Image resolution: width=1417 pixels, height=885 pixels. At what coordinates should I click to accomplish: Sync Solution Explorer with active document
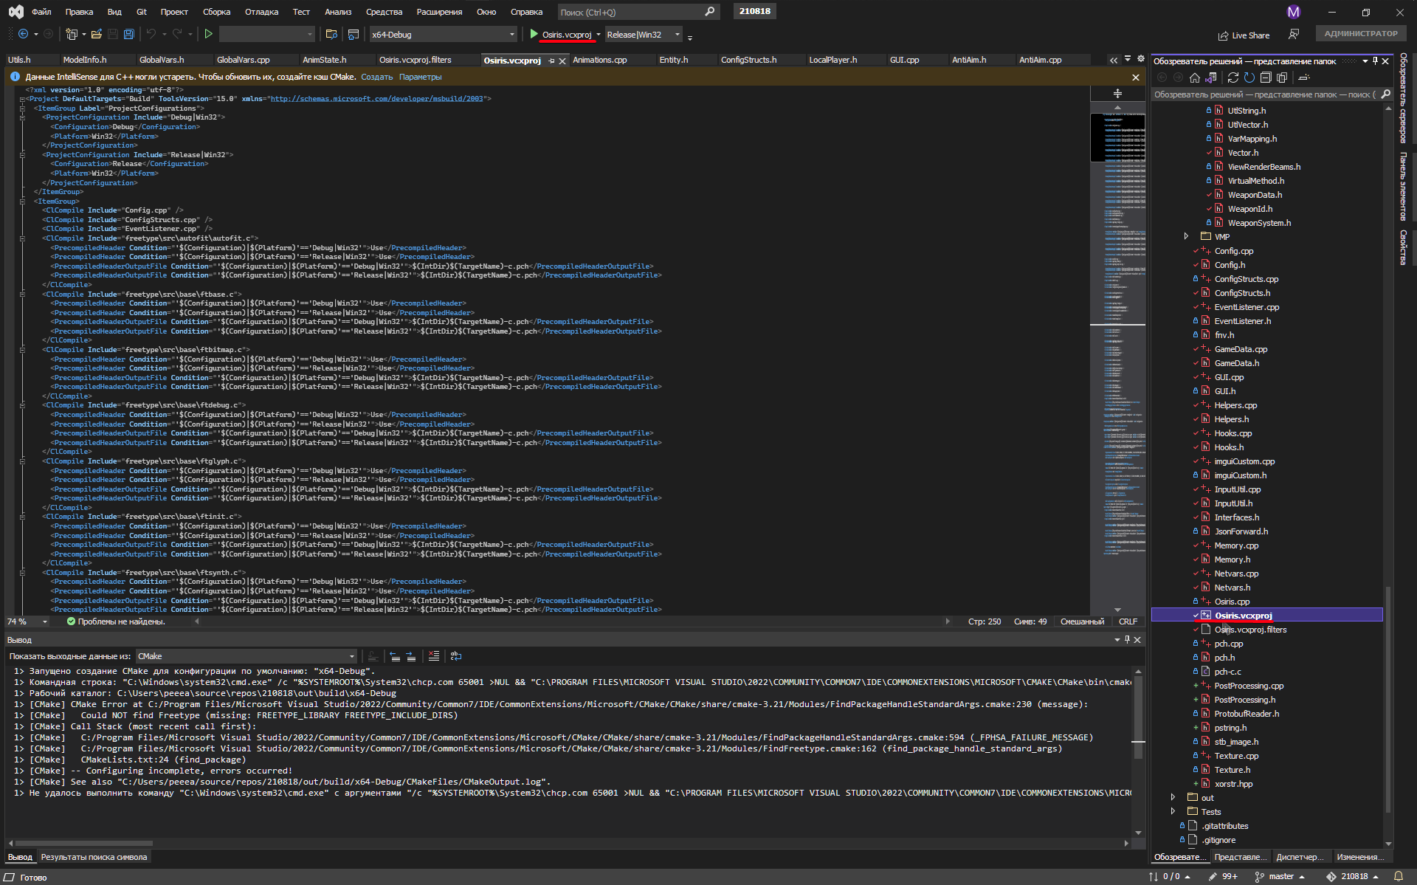[1210, 78]
